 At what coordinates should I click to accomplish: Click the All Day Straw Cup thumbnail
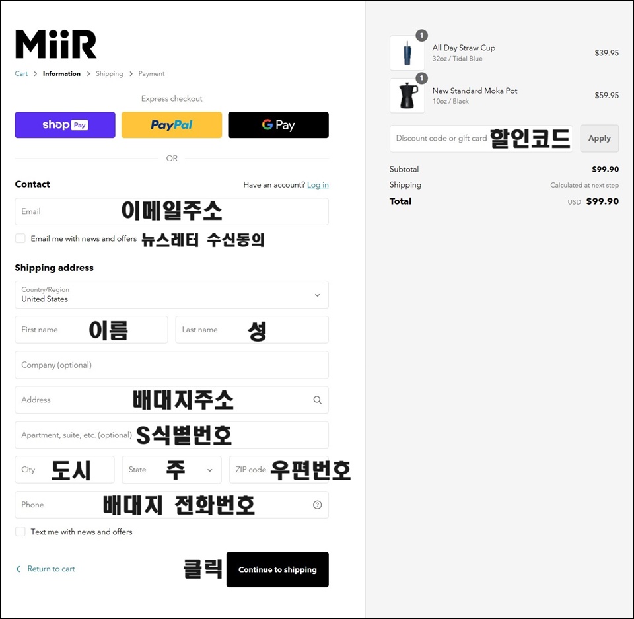tap(407, 53)
